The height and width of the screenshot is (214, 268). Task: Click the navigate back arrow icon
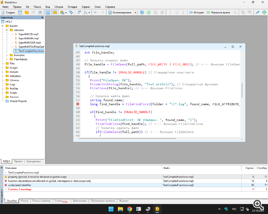(96, 12)
